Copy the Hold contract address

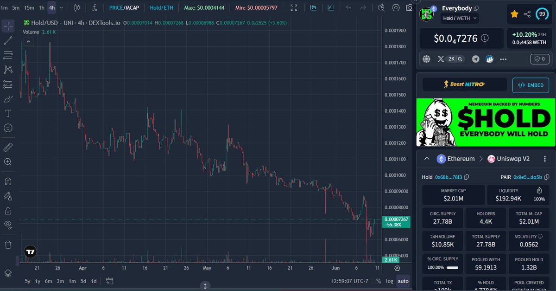pos(467,177)
